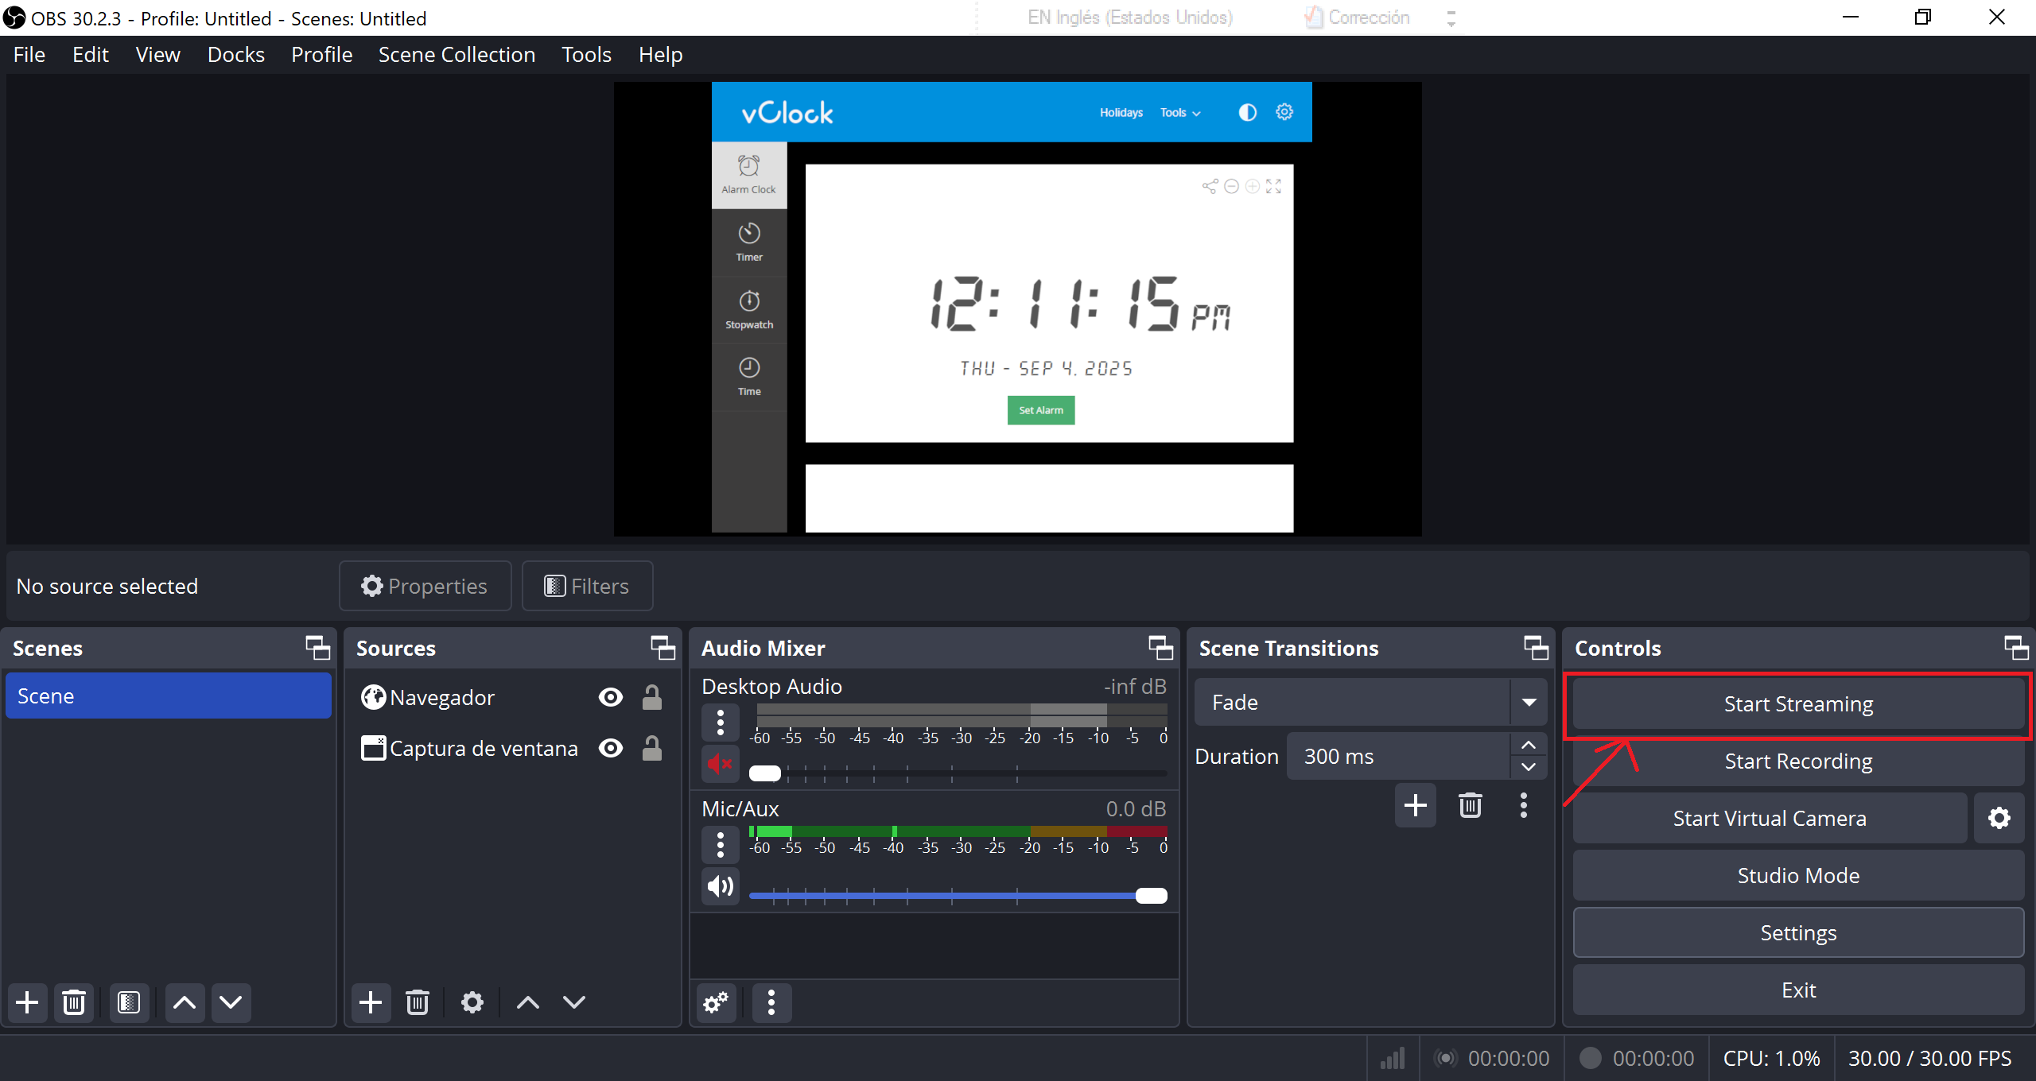Click the CPU: 1.0% status text
Image resolution: width=2036 pixels, height=1081 pixels.
1771,1058
